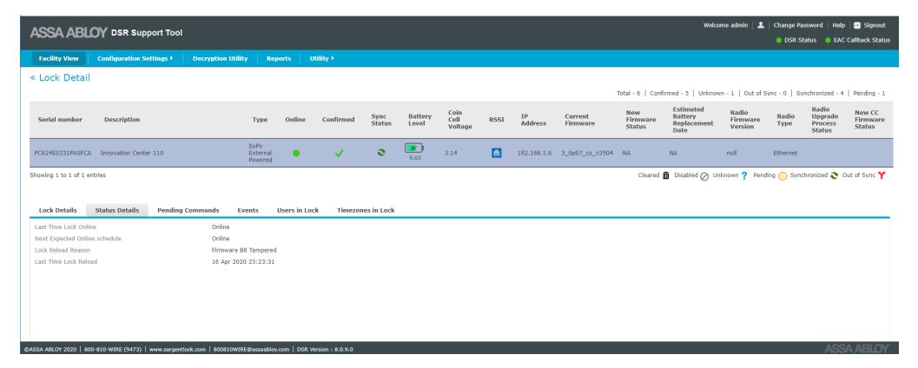Switch to the Events tab
This screenshot has width=918, height=368.
click(248, 211)
